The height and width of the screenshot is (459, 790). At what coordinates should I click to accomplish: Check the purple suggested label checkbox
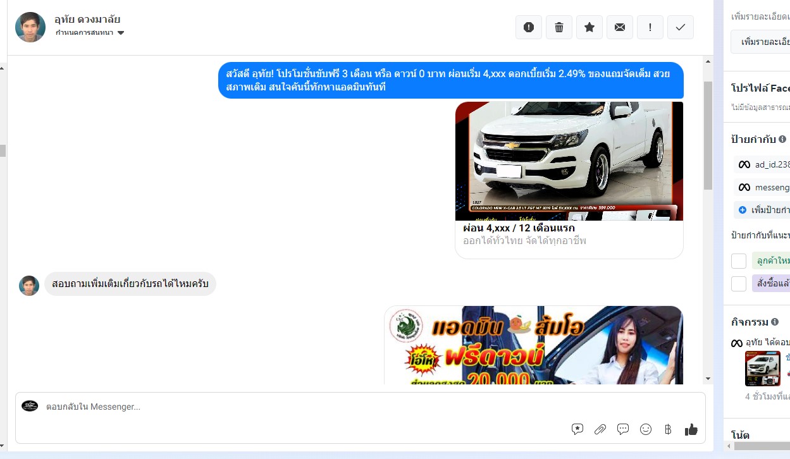click(x=739, y=283)
